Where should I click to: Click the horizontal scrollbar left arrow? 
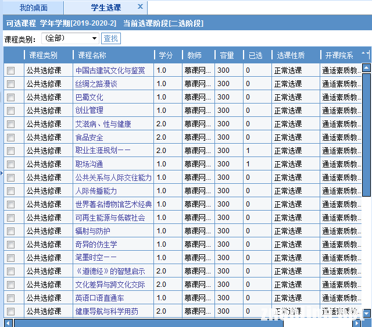pyautogui.click(x=8, y=322)
